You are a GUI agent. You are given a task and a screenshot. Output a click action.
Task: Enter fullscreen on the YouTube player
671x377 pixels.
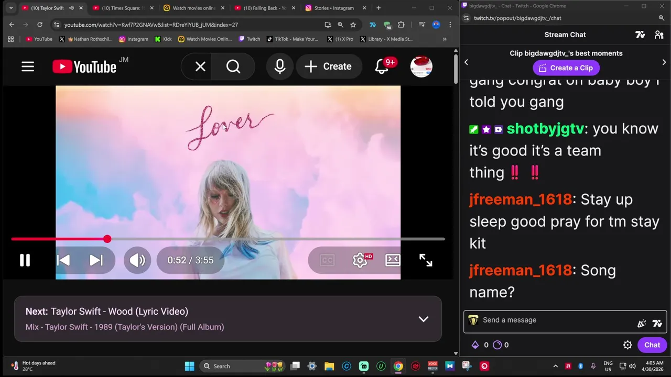[426, 260]
